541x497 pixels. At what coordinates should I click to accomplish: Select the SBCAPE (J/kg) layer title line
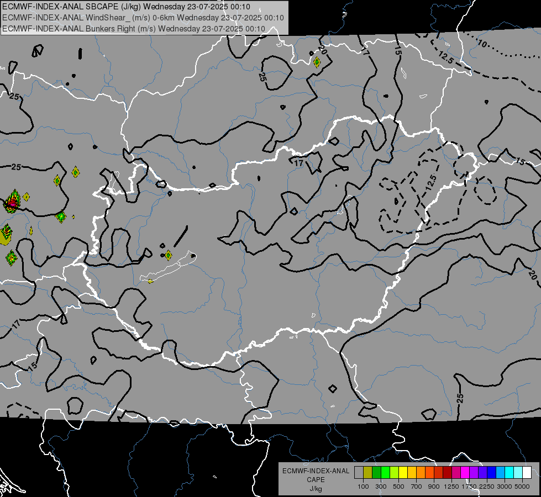click(x=127, y=7)
